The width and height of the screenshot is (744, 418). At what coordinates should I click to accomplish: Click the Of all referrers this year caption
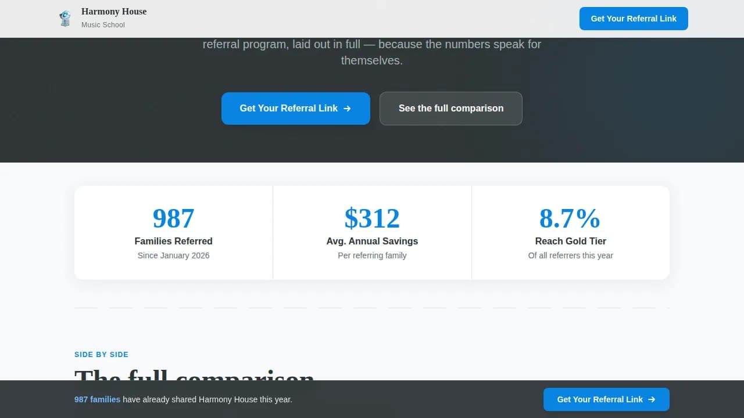pos(570,255)
